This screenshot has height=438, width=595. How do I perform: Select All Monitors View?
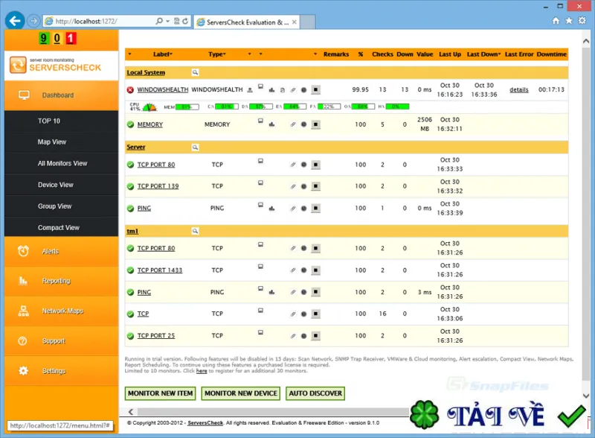point(62,163)
